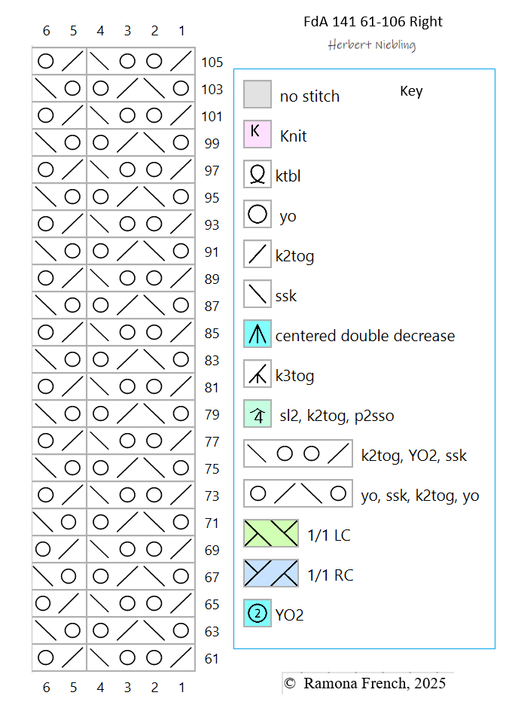Click the gray no stitch swatch

257,95
